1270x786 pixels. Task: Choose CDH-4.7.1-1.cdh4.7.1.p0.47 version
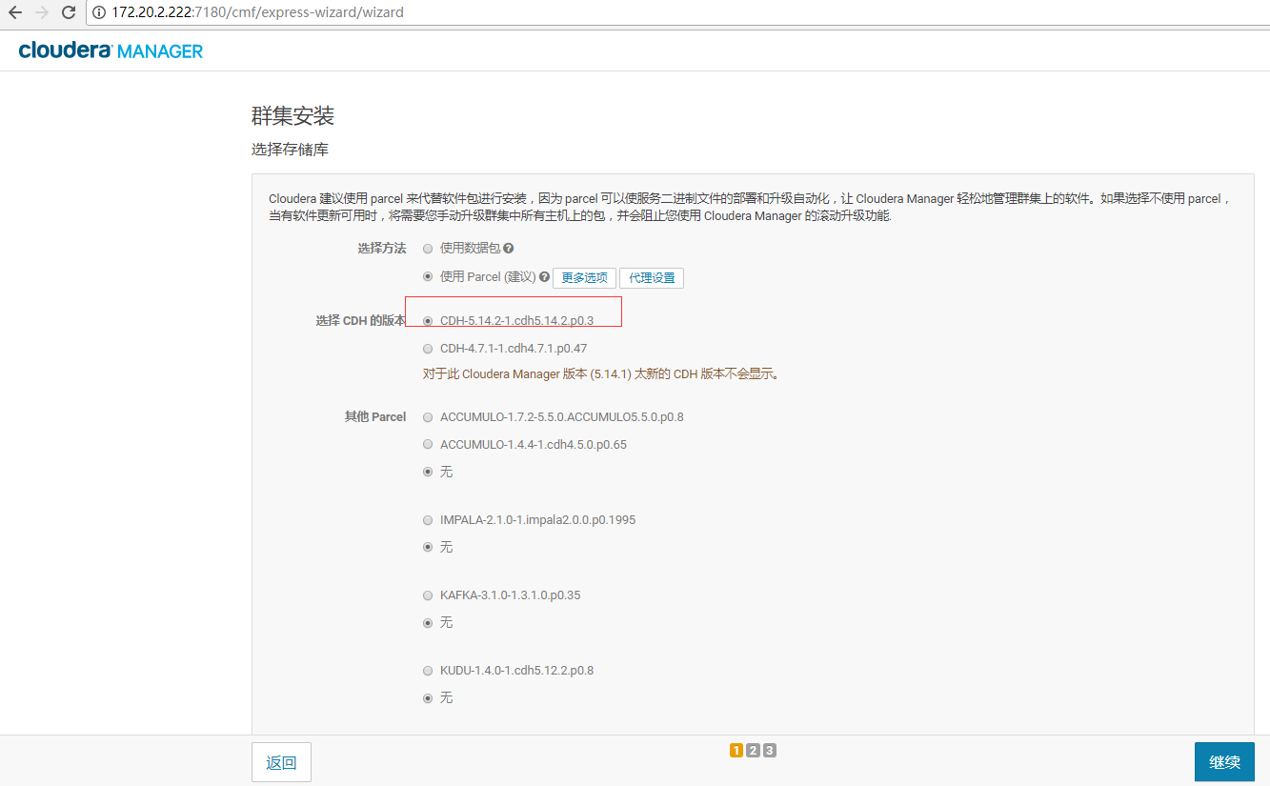pyautogui.click(x=428, y=349)
